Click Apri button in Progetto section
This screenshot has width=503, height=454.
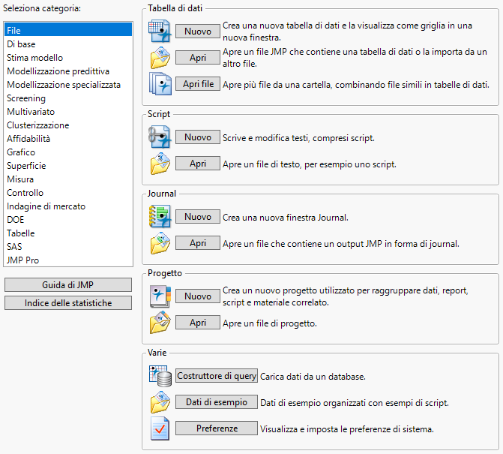pyautogui.click(x=198, y=323)
